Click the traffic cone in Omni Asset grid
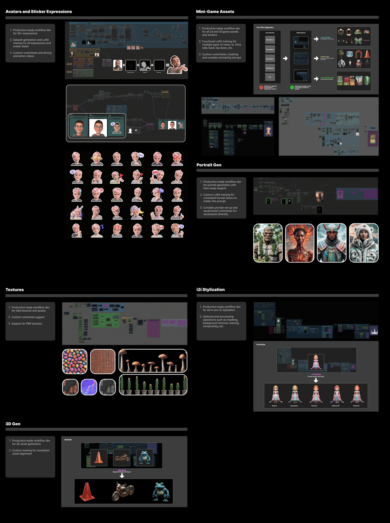The image size is (390, 523). click(x=367, y=54)
